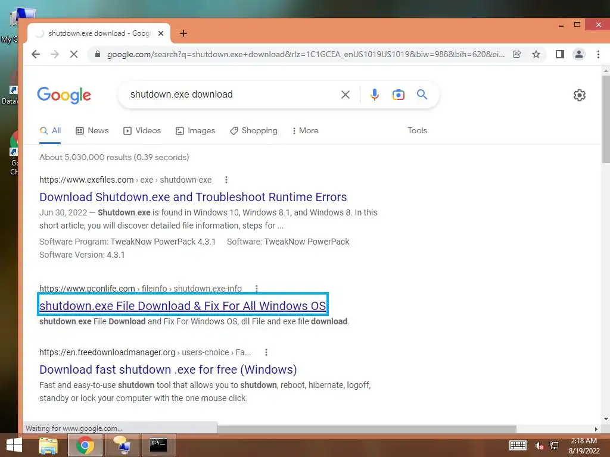The width and height of the screenshot is (610, 457).
Task: Switch to Videos results
Action: pyautogui.click(x=142, y=130)
